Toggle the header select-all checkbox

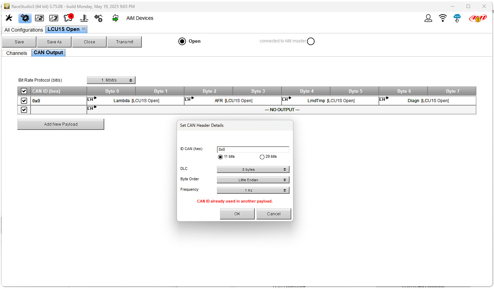pyautogui.click(x=24, y=91)
